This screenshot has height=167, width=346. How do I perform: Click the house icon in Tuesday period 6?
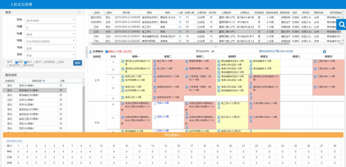point(155,103)
